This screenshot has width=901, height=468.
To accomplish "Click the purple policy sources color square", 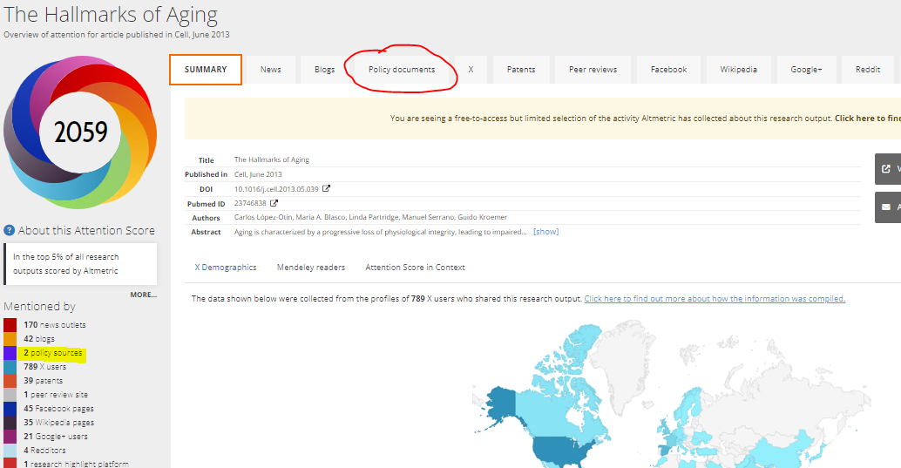I will pos(10,353).
